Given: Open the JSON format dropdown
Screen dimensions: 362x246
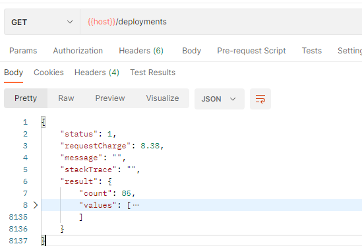Looking at the screenshot, I should 220,99.
